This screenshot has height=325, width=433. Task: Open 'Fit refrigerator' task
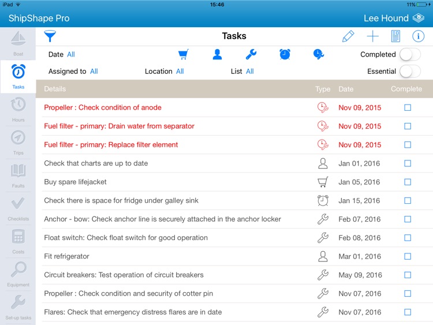coord(66,256)
